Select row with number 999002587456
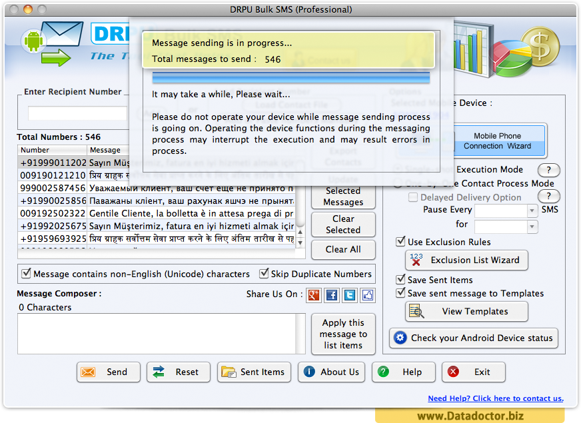 [157, 188]
